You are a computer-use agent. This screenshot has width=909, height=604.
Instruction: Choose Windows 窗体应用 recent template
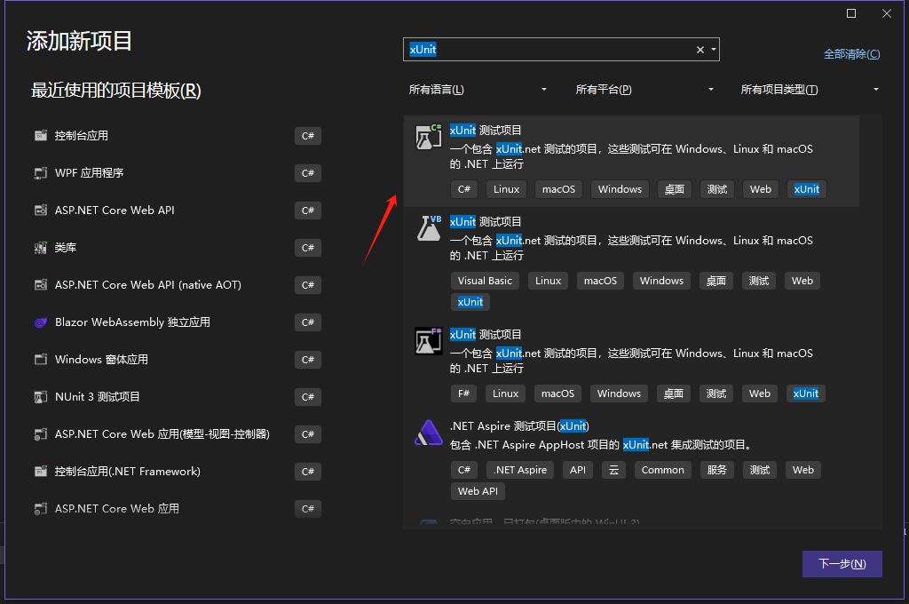coord(178,359)
